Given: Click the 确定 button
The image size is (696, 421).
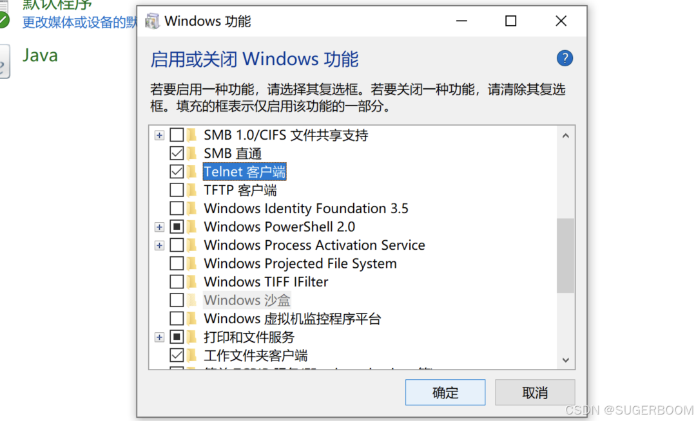Looking at the screenshot, I should coord(445,392).
